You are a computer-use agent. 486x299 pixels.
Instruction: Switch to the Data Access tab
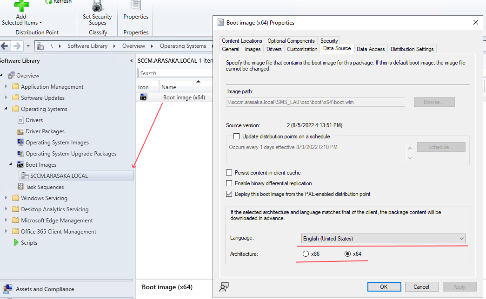coord(370,49)
